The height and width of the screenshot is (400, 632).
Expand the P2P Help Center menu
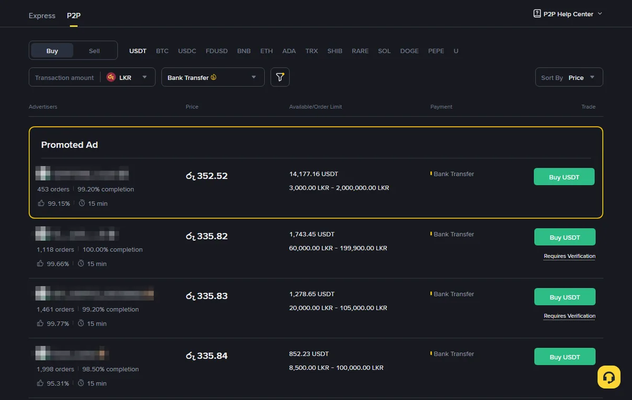click(567, 14)
